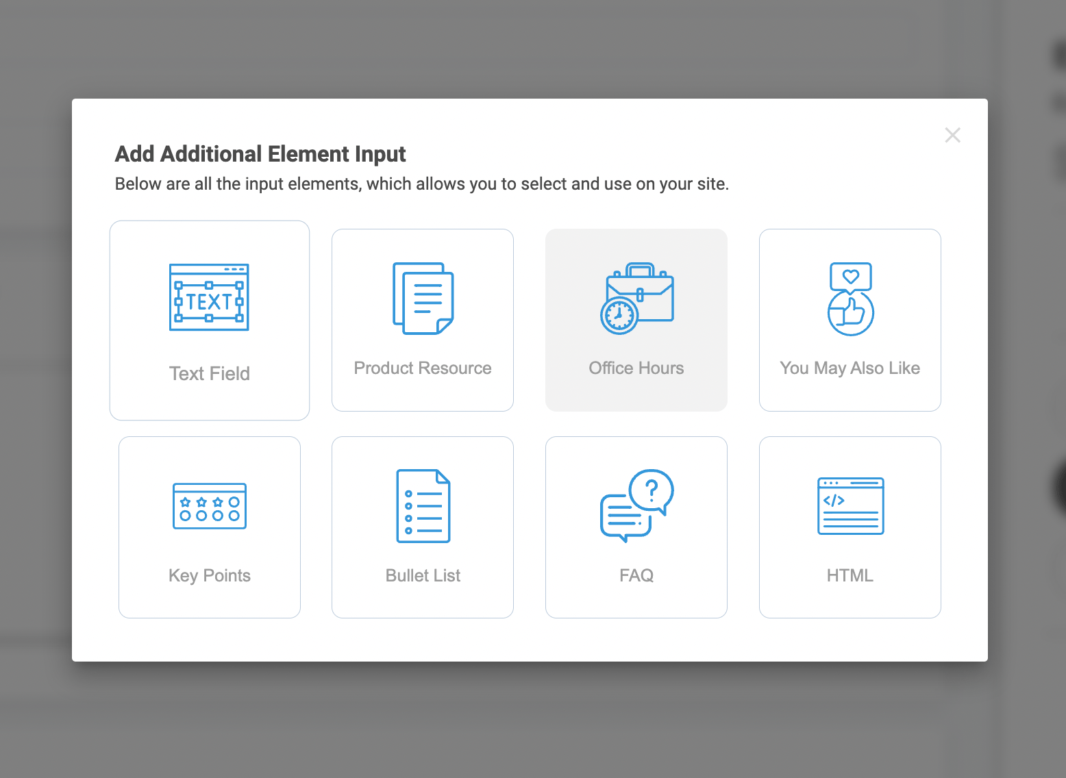Image resolution: width=1066 pixels, height=778 pixels.
Task: Click the Product Resource documents icon
Action: [422, 297]
